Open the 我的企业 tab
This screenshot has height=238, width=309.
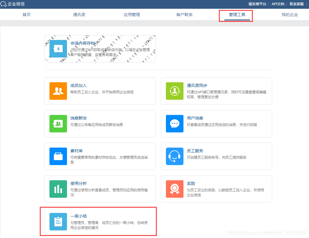(x=290, y=15)
